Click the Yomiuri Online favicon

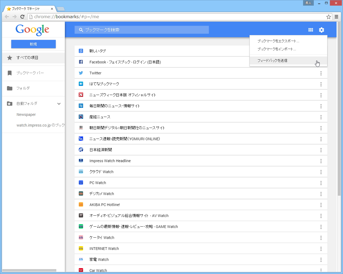[x=81, y=139]
